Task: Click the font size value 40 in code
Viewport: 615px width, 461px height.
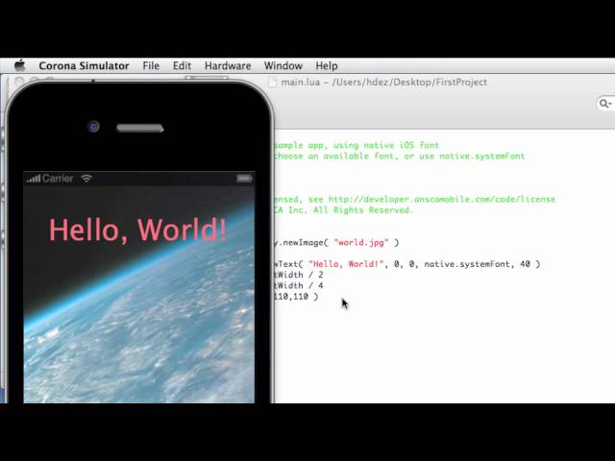Action: 526,264
